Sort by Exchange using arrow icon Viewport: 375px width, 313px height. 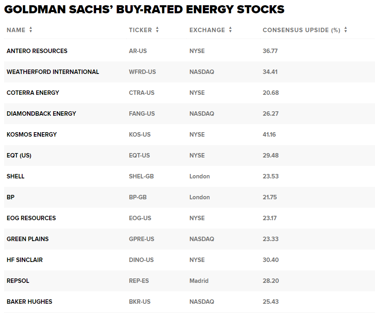(x=230, y=30)
